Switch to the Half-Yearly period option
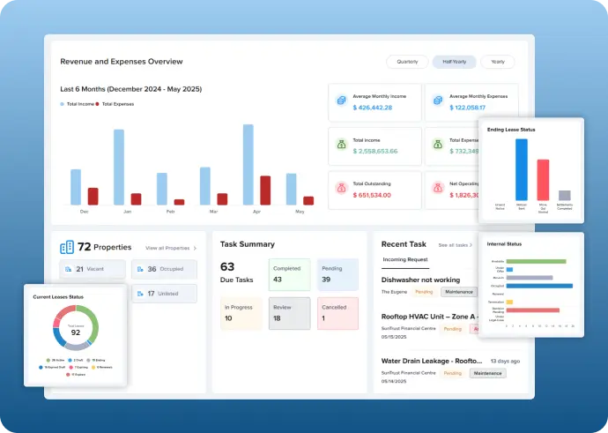 [x=455, y=62]
